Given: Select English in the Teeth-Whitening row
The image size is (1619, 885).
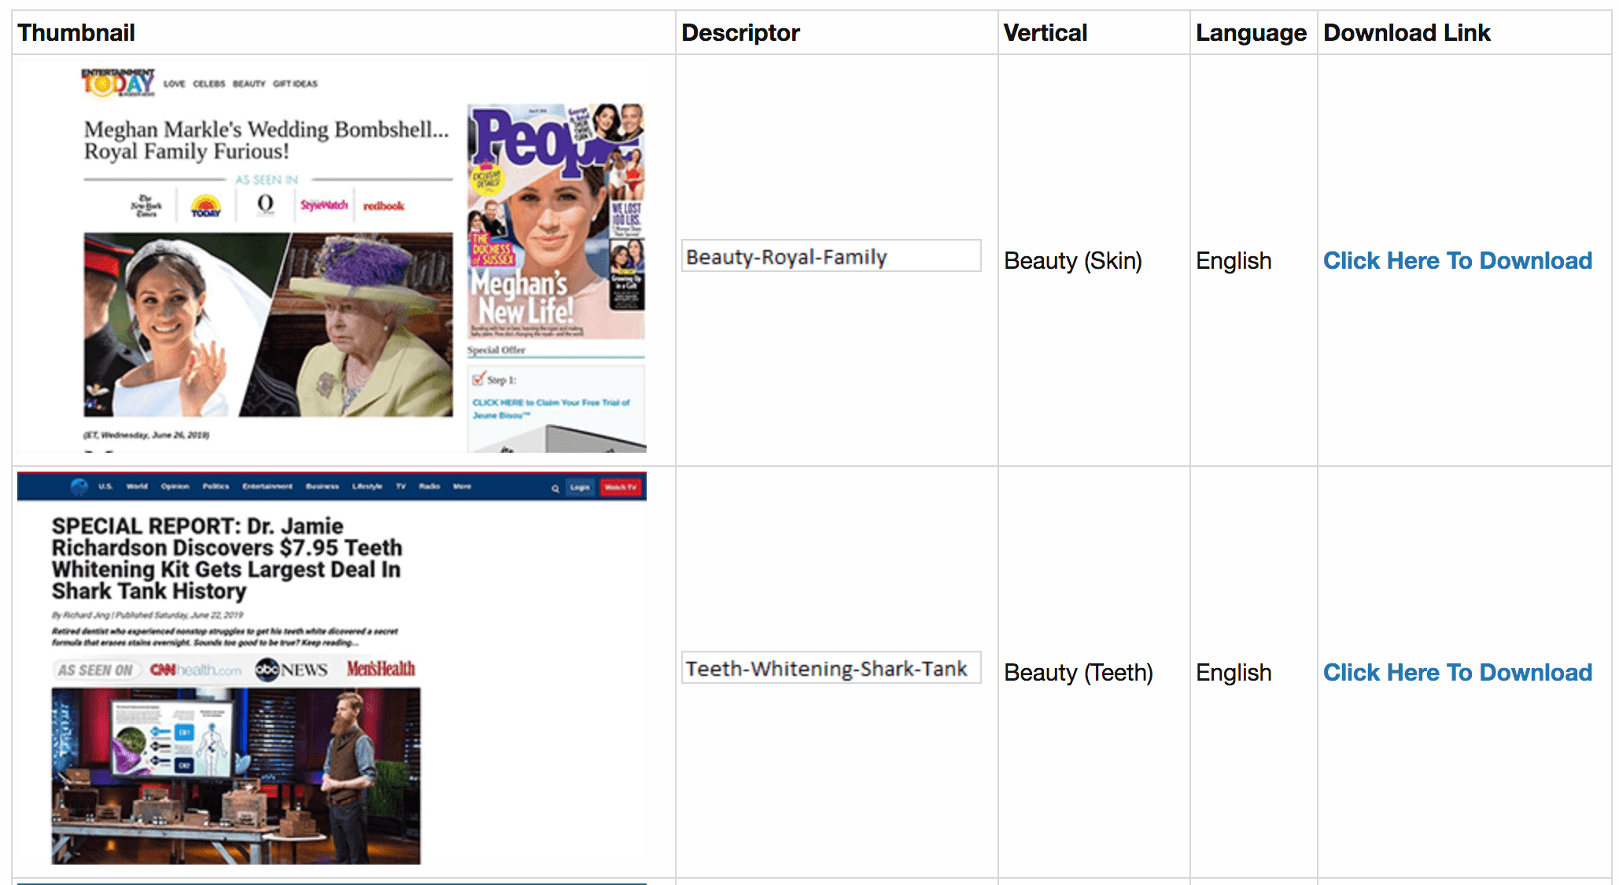Looking at the screenshot, I should pos(1234,672).
